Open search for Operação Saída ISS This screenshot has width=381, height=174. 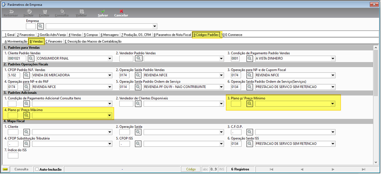pos(250,144)
